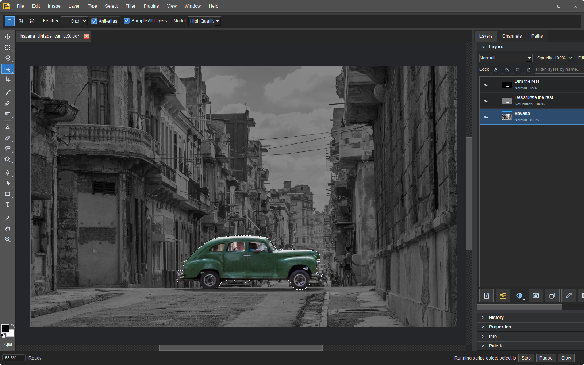This screenshot has width=584, height=365.
Task: Select the Gradient tool
Action: tap(8, 114)
